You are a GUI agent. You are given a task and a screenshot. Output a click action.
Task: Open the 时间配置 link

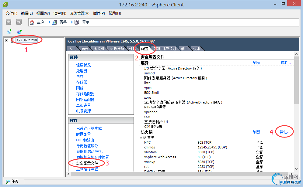pyautogui.click(x=83, y=134)
